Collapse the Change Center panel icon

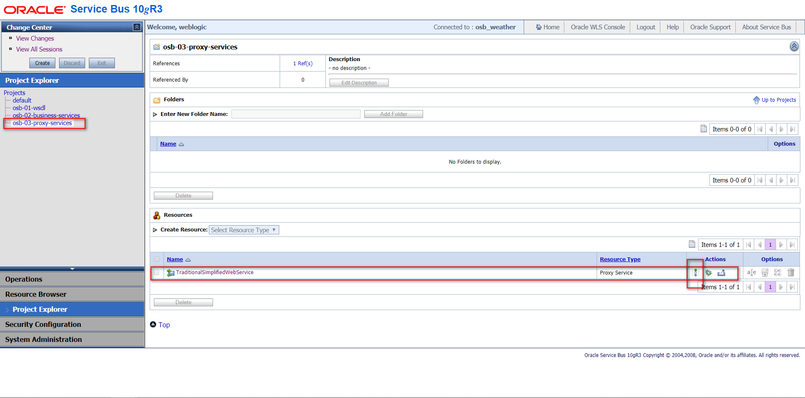click(x=137, y=27)
